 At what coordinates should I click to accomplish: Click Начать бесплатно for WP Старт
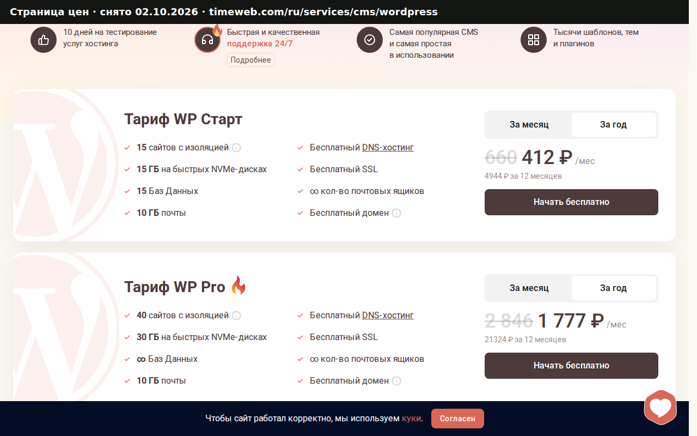click(x=571, y=202)
